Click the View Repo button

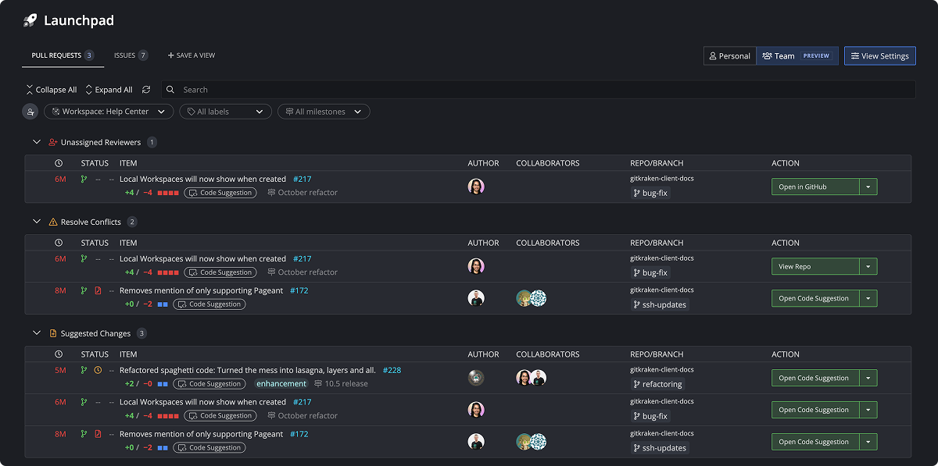tap(815, 266)
